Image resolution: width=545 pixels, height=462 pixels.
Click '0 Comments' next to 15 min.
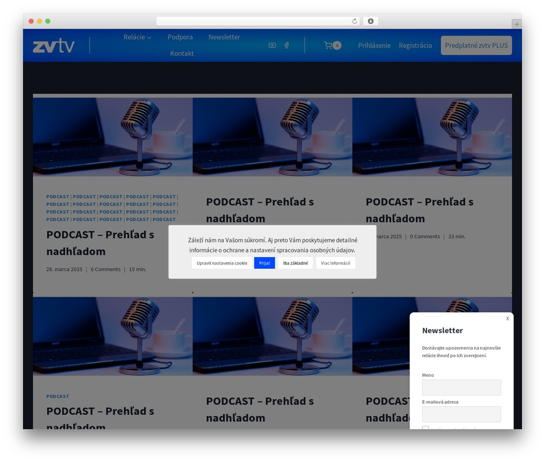click(x=106, y=269)
